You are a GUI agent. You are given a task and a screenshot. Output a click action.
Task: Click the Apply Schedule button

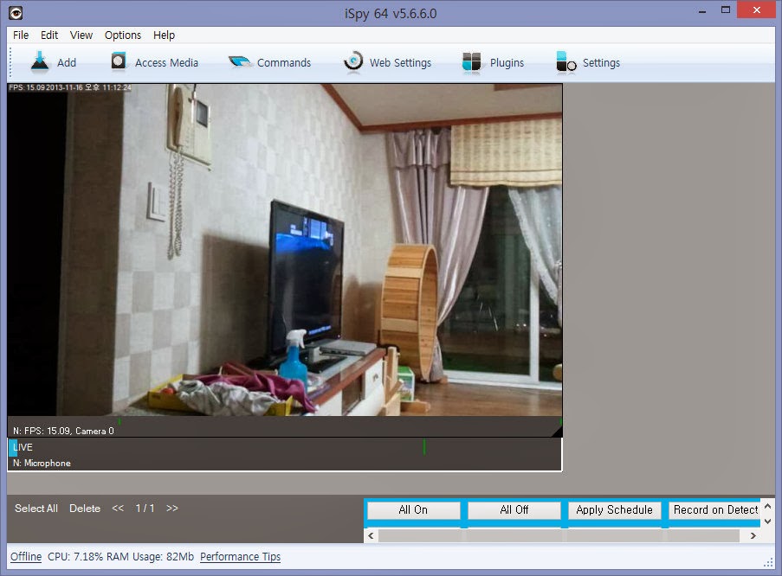pyautogui.click(x=615, y=510)
